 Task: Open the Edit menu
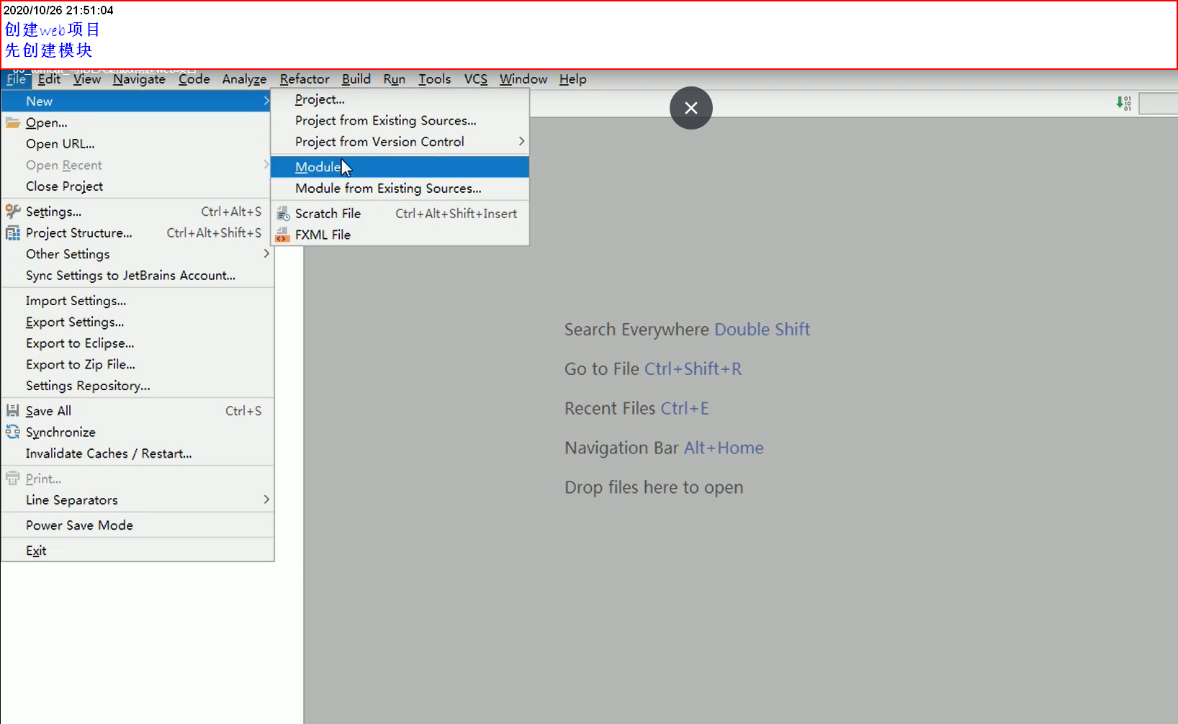coord(49,79)
